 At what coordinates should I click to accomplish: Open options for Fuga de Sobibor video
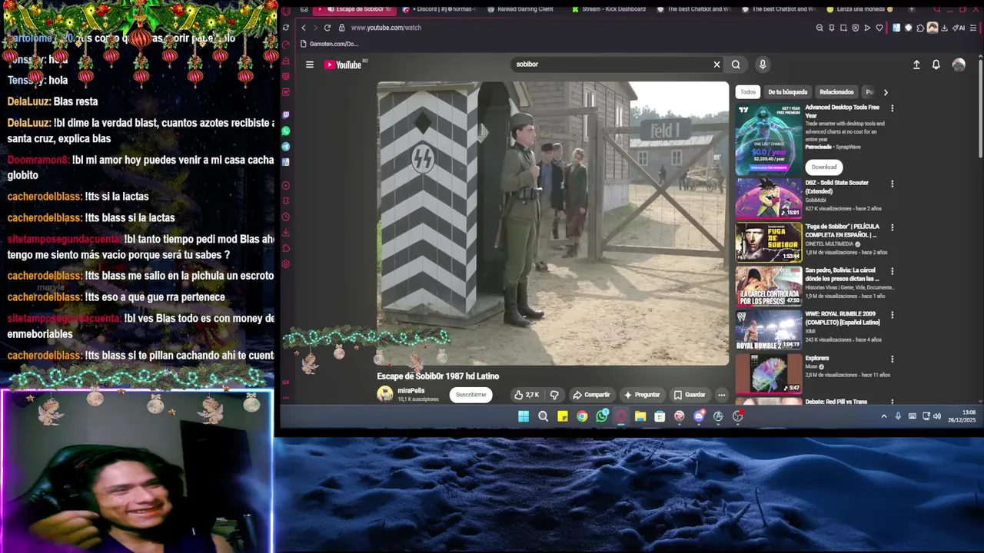pyautogui.click(x=893, y=228)
